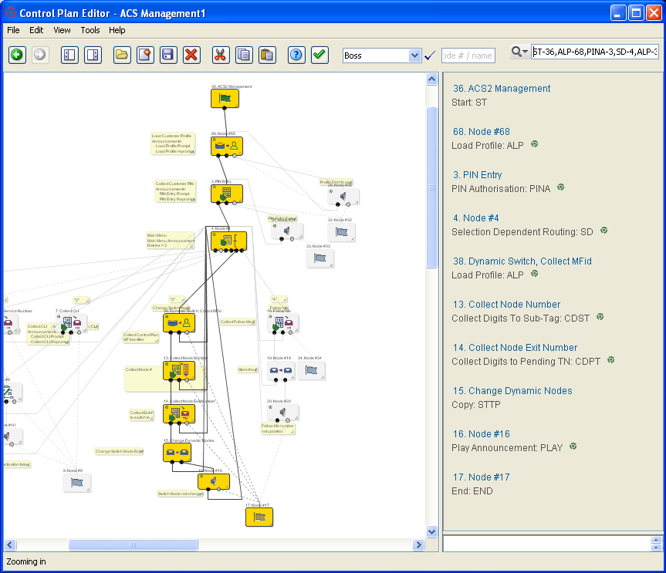Open the Boss dropdown list
This screenshot has height=573, width=666.
click(414, 56)
